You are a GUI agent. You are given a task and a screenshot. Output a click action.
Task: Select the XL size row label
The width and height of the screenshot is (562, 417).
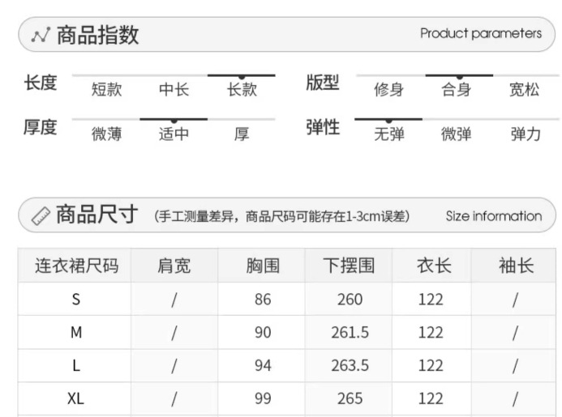76,398
